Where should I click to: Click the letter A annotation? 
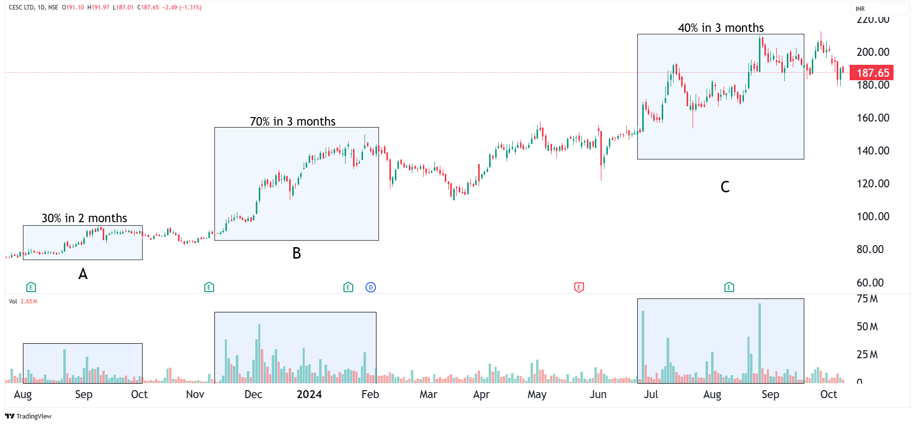pyautogui.click(x=83, y=274)
